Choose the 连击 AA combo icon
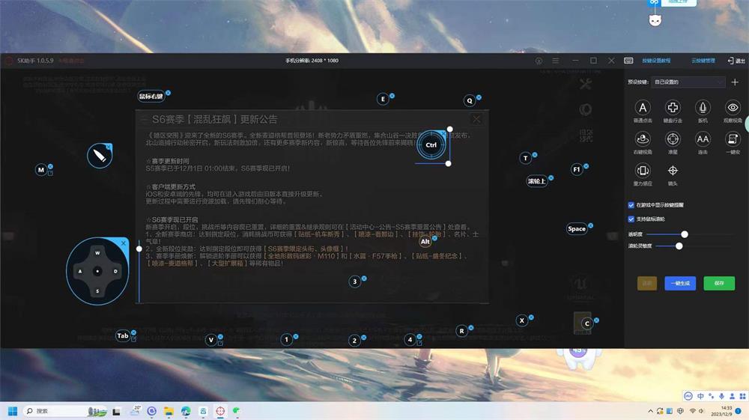Viewport: 749px width, 420px height. 703,139
